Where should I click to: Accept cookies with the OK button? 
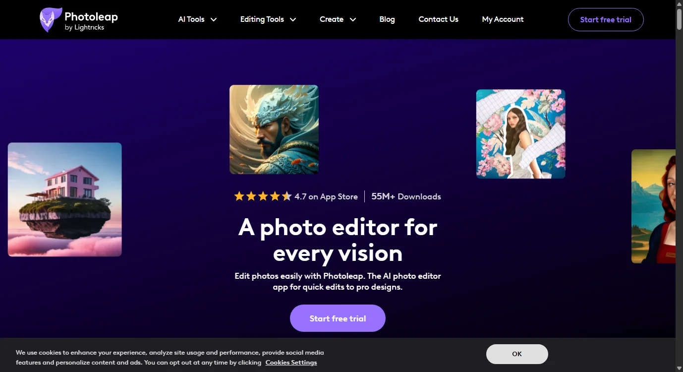click(x=517, y=354)
